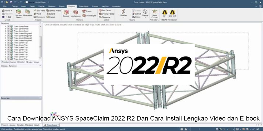The width and height of the screenshot is (263, 131).
Task: Switch to the Groups panel tab
Action: point(29,62)
